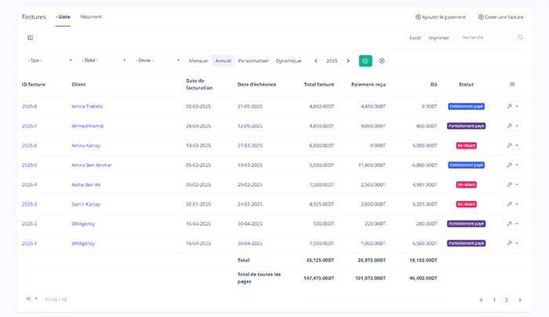Go to next year arrow
This screenshot has width=549, height=317.
coord(348,60)
